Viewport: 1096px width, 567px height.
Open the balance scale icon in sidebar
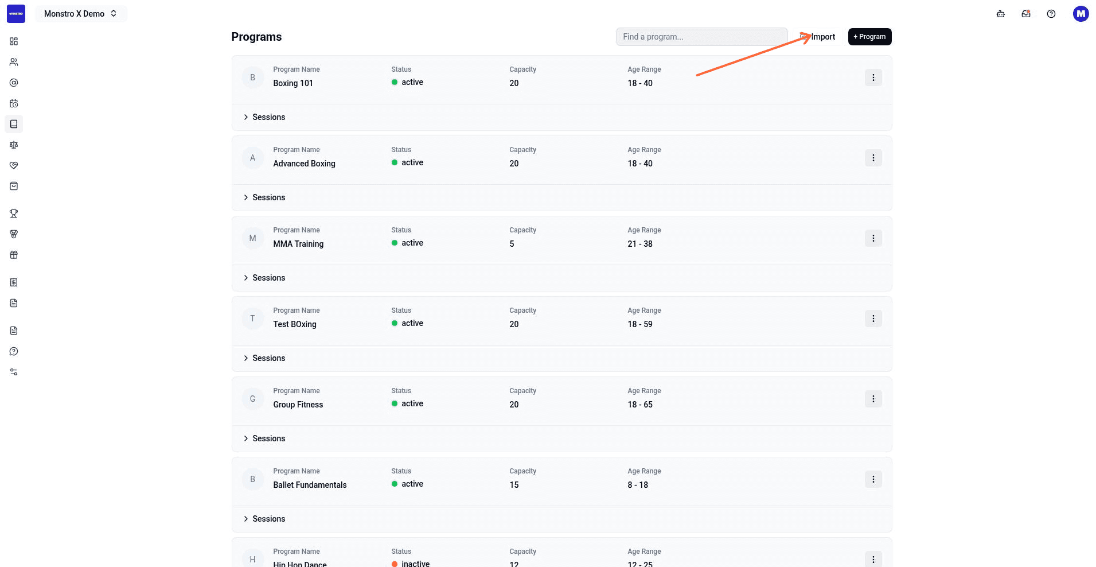pyautogui.click(x=14, y=145)
